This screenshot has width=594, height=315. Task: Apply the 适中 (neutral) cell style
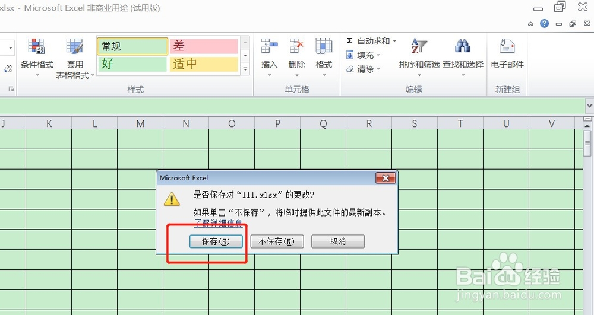[204, 63]
